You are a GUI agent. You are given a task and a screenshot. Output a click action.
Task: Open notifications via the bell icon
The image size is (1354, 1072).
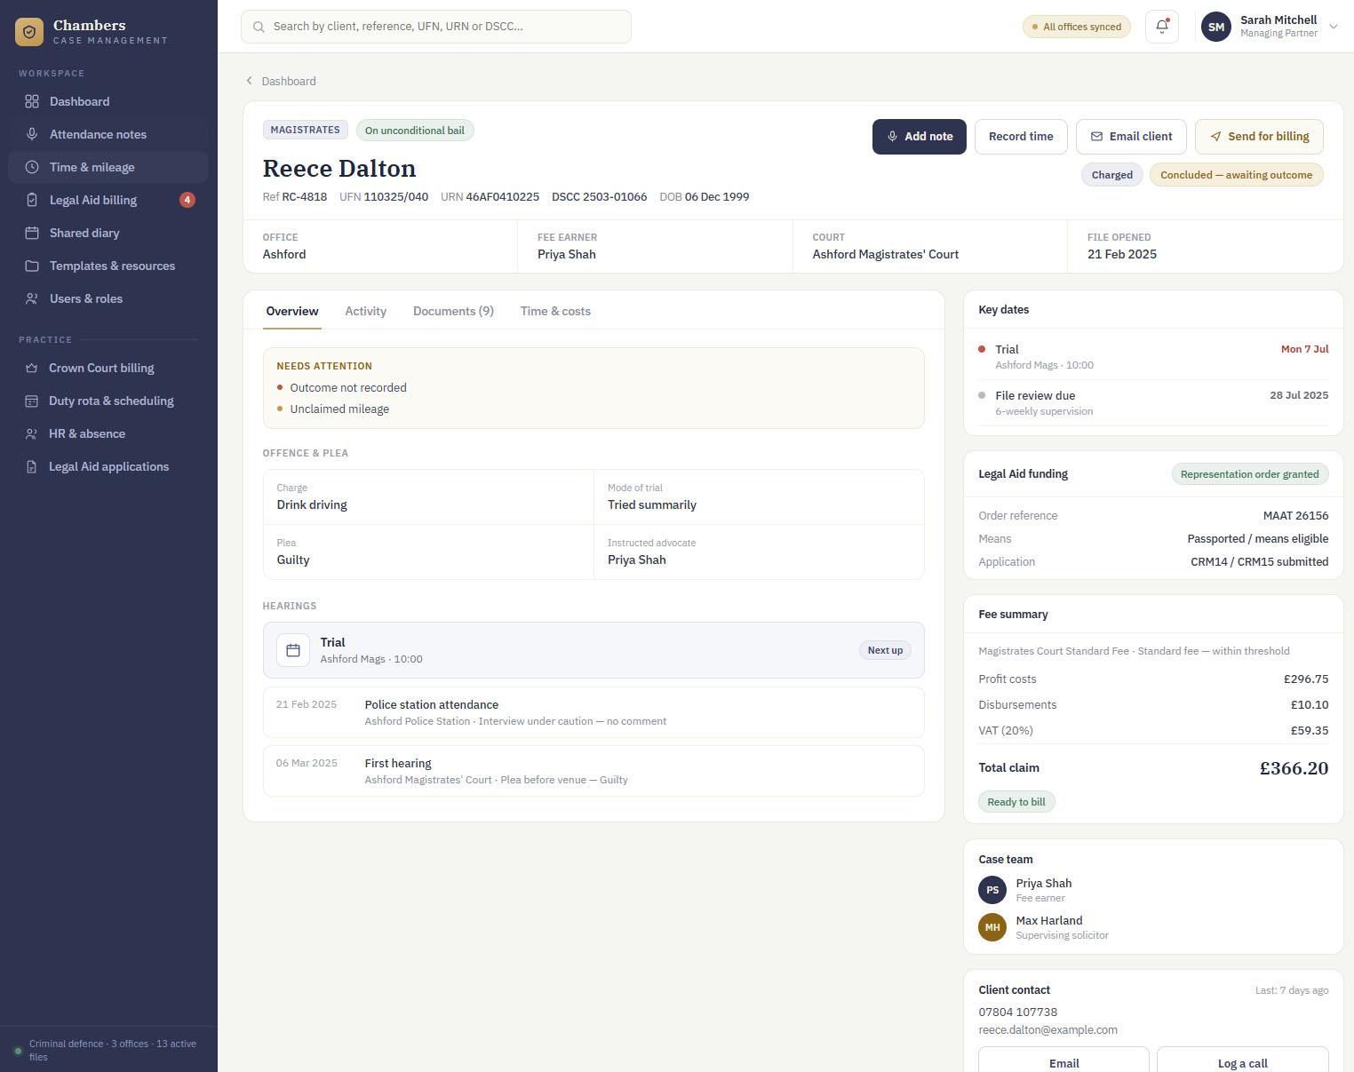pos(1162,27)
